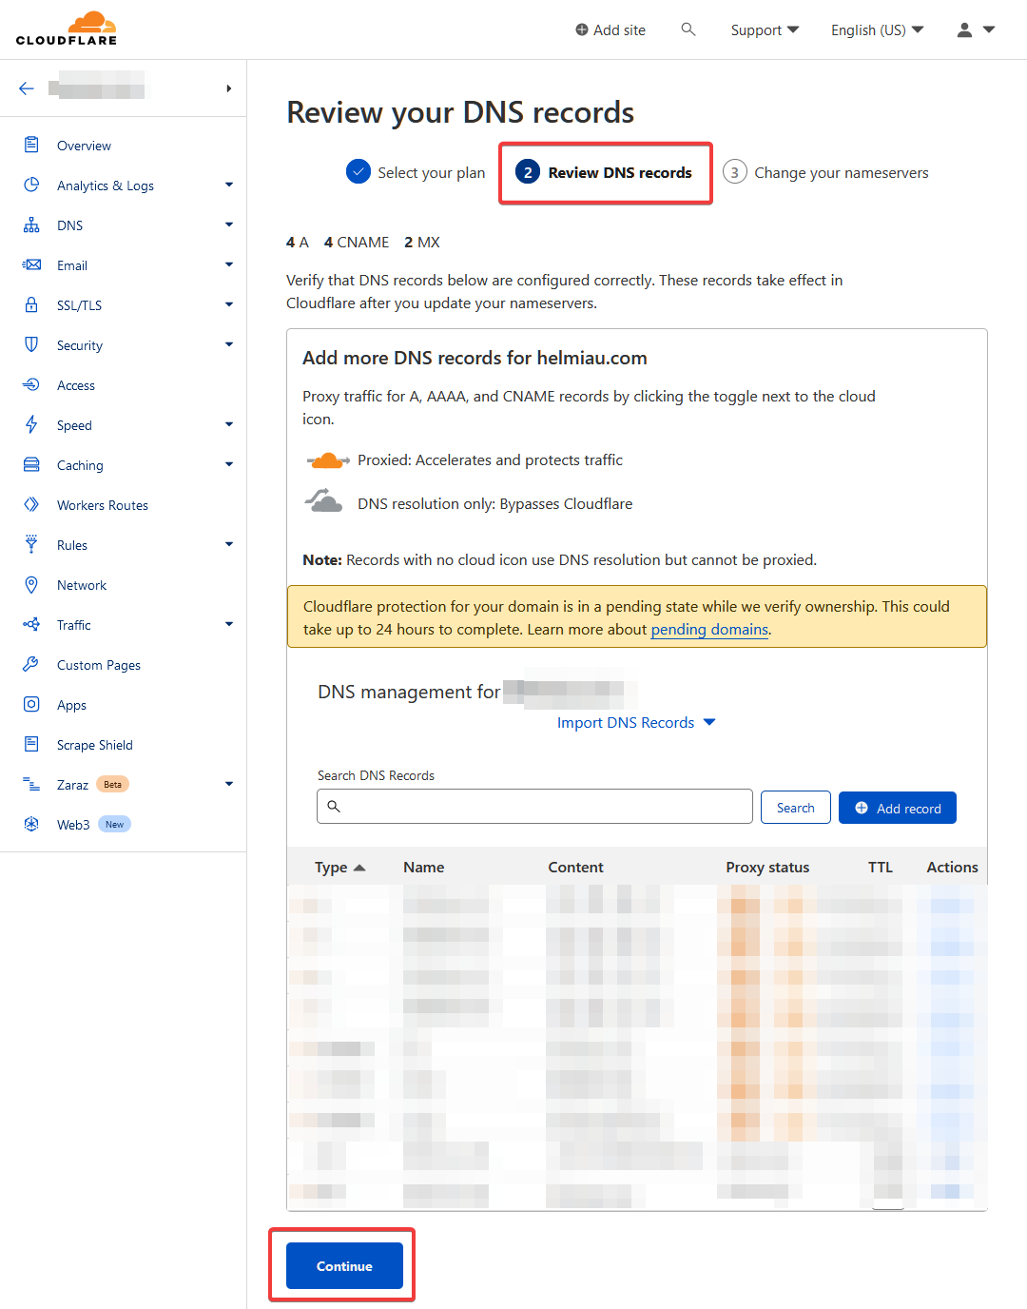Select the Review DNS records step
1027x1309 pixels.
point(605,172)
